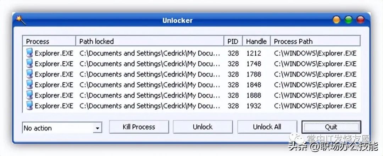Viewport: 383px width, 156px height.
Task: Select Explorer.EXE icon for handle 1888
Action: pyautogui.click(x=29, y=95)
